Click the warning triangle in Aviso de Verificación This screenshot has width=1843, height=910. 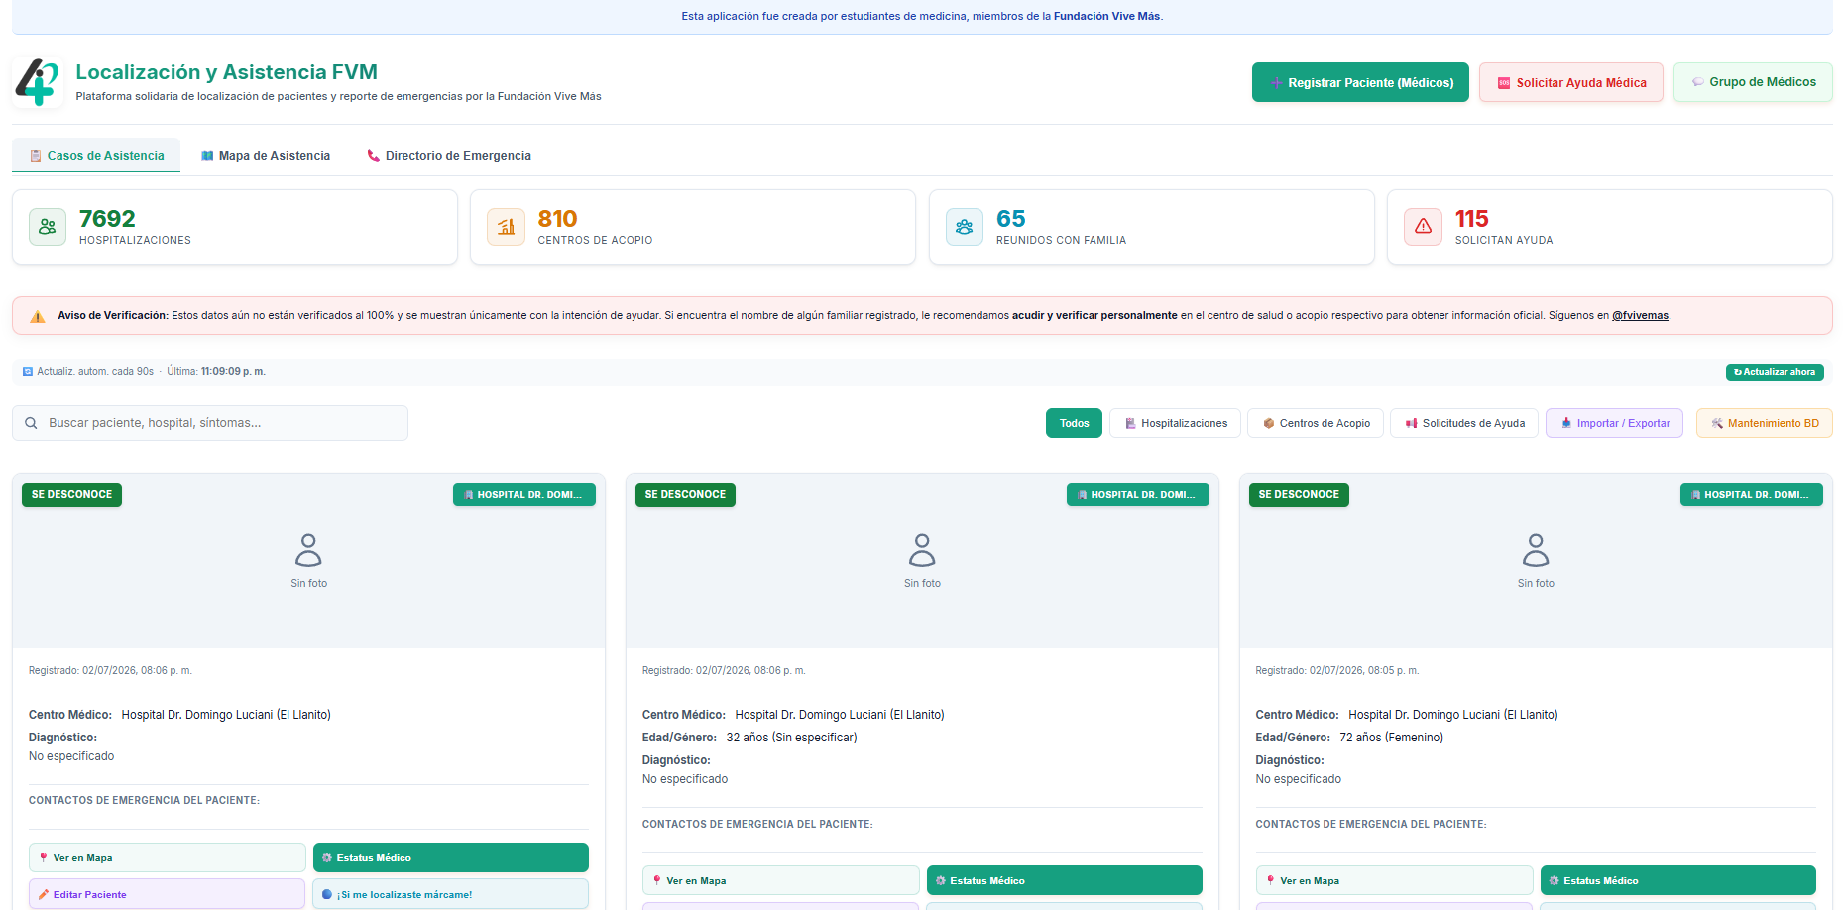coord(38,317)
